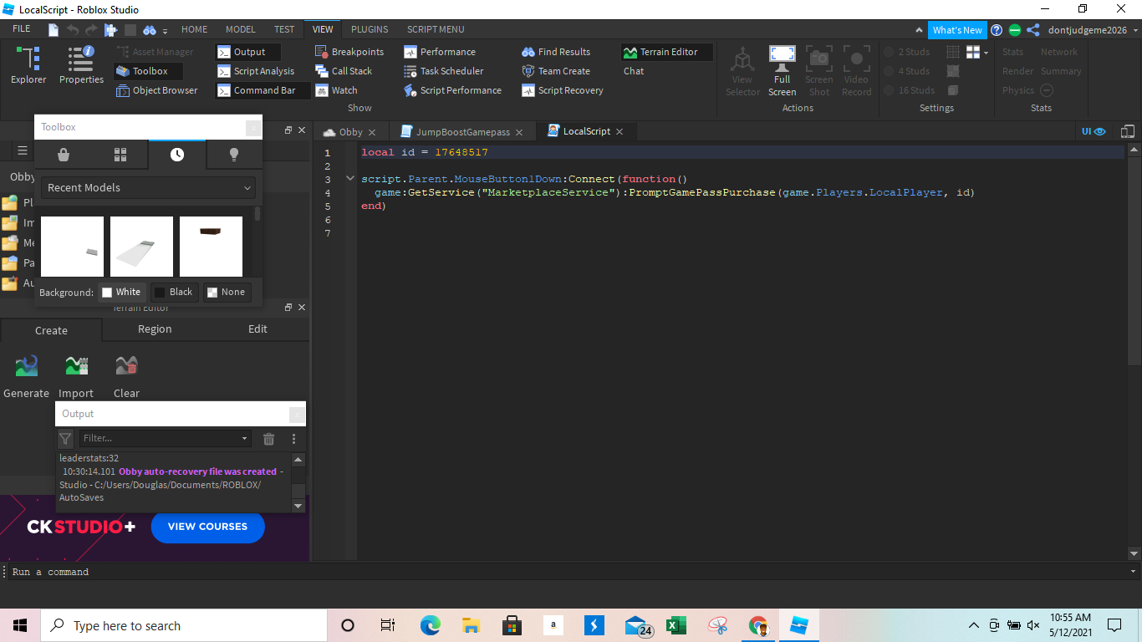The width and height of the screenshot is (1142, 642).
Task: Select the white ramp model thumbnail
Action: pos(141,247)
